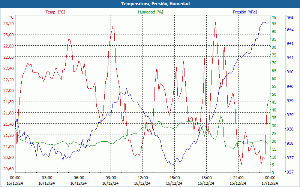Click the "Temperatura, Presión, Humedad" chart title
Image resolution: width=300 pixels, height=187 pixels.
155,4
